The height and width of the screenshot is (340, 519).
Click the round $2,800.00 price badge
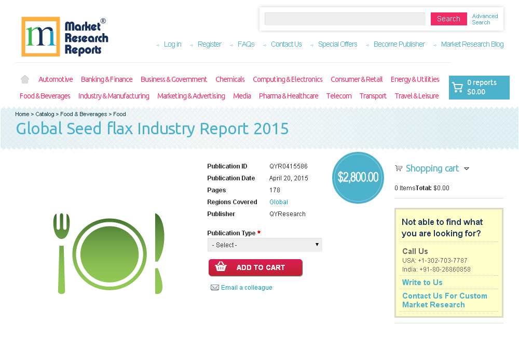coord(358,177)
